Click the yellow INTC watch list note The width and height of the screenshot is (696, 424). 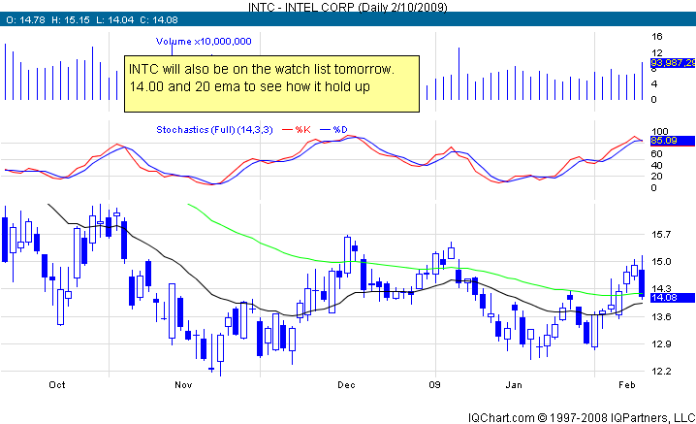point(271,83)
